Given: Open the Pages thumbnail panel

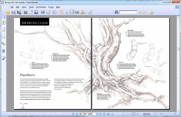Looking at the screenshot, I should pyautogui.click(x=4, y=30).
